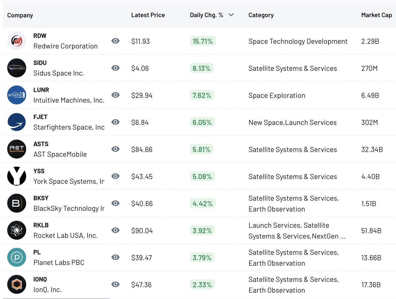The height and width of the screenshot is (299, 396).
Task: Toggle watchlist eye for ASTS
Action: point(115,149)
